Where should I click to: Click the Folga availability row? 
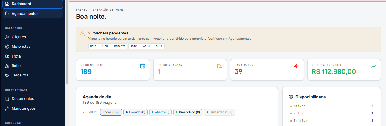[x=331, y=113]
